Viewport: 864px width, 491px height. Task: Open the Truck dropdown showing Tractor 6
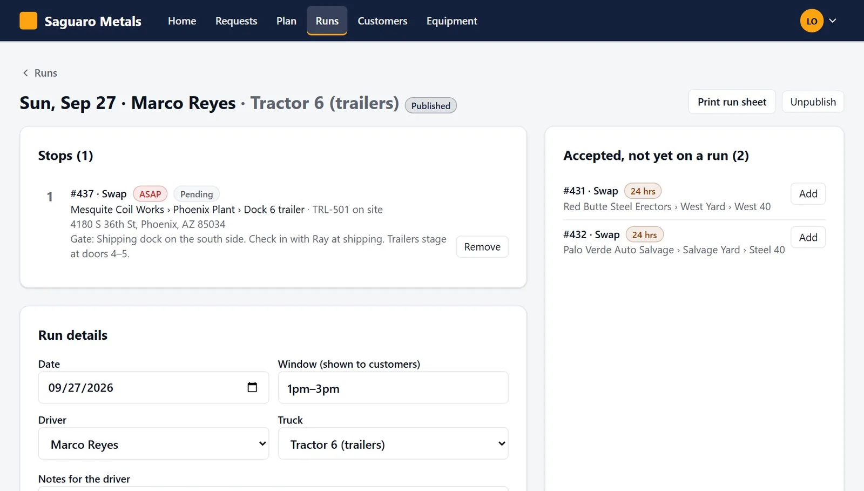coord(393,444)
